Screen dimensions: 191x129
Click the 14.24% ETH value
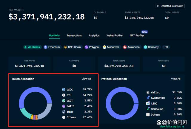click(87, 95)
